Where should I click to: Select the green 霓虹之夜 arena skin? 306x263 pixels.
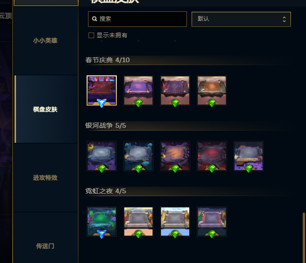click(102, 222)
